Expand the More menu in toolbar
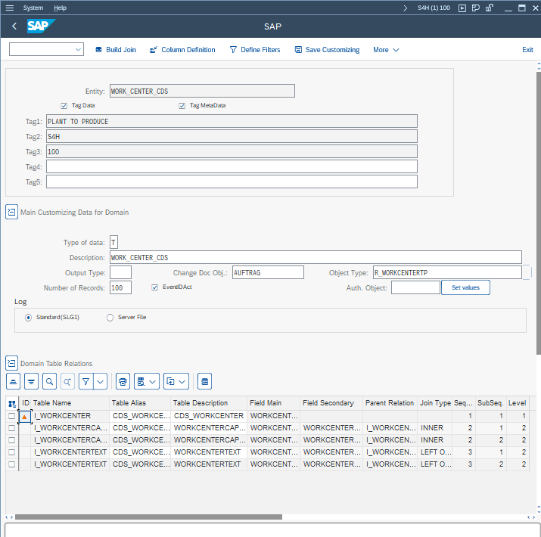 point(385,50)
